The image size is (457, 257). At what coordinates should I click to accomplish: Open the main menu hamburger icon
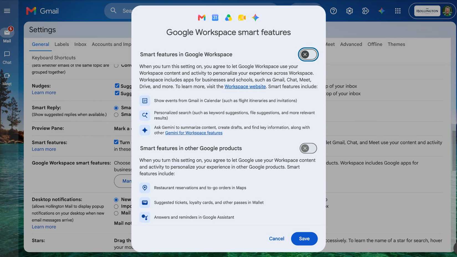point(7,11)
